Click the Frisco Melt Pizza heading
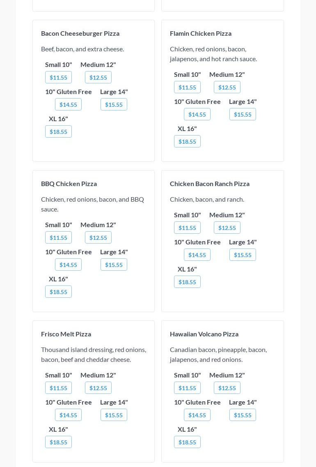Viewport: 316px width, 467px height. click(66, 334)
